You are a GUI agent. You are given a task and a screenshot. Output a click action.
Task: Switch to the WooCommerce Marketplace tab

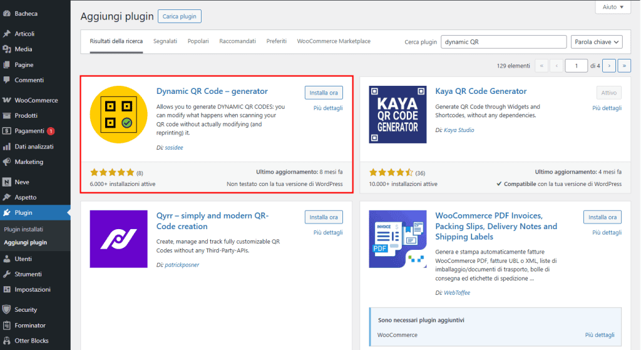334,41
